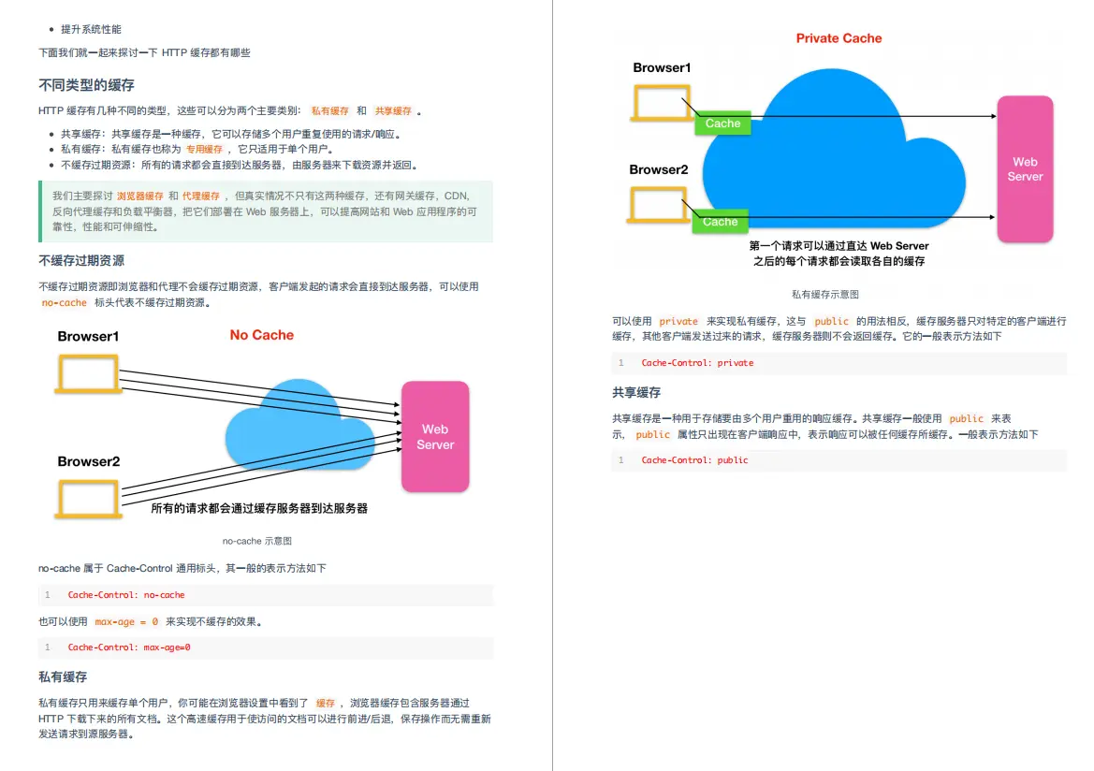
Task: Click the Browser2 laptop icon in Private Cache diagram
Action: 658,204
